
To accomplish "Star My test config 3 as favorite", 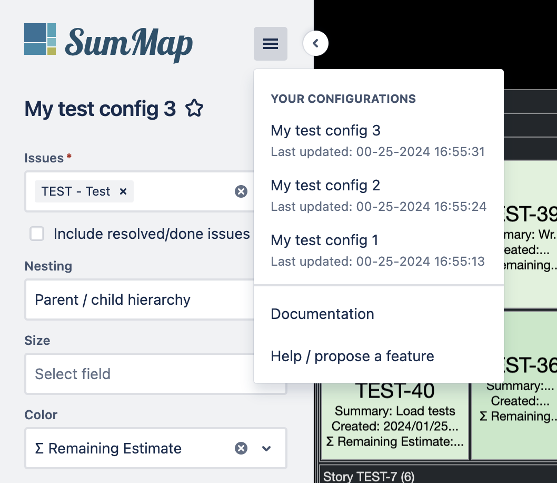I will coord(194,109).
